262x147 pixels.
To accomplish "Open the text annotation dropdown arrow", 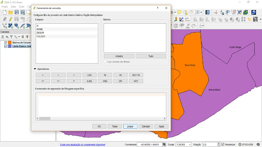I will tap(201, 12).
